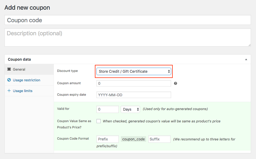Select the General tab
Viewport: 256px width, 159px height.
(19, 69)
